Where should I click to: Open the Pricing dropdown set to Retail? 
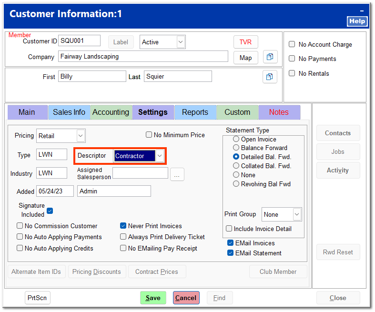coord(81,136)
